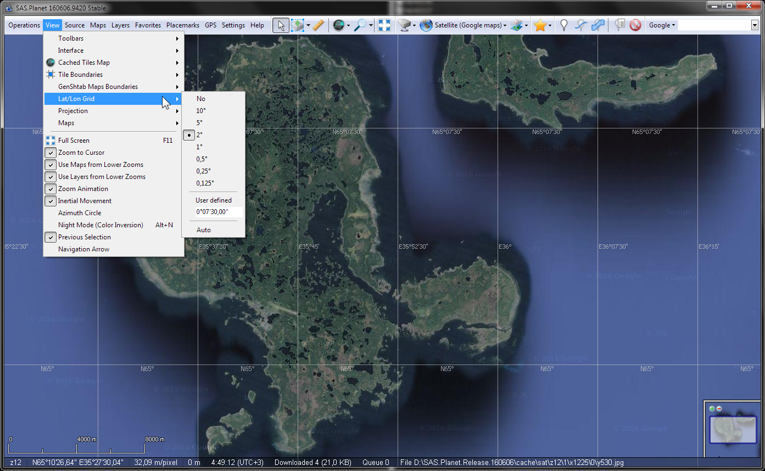Click the magnifier go-to tool icon
This screenshot has width=765, height=471.
click(360, 25)
